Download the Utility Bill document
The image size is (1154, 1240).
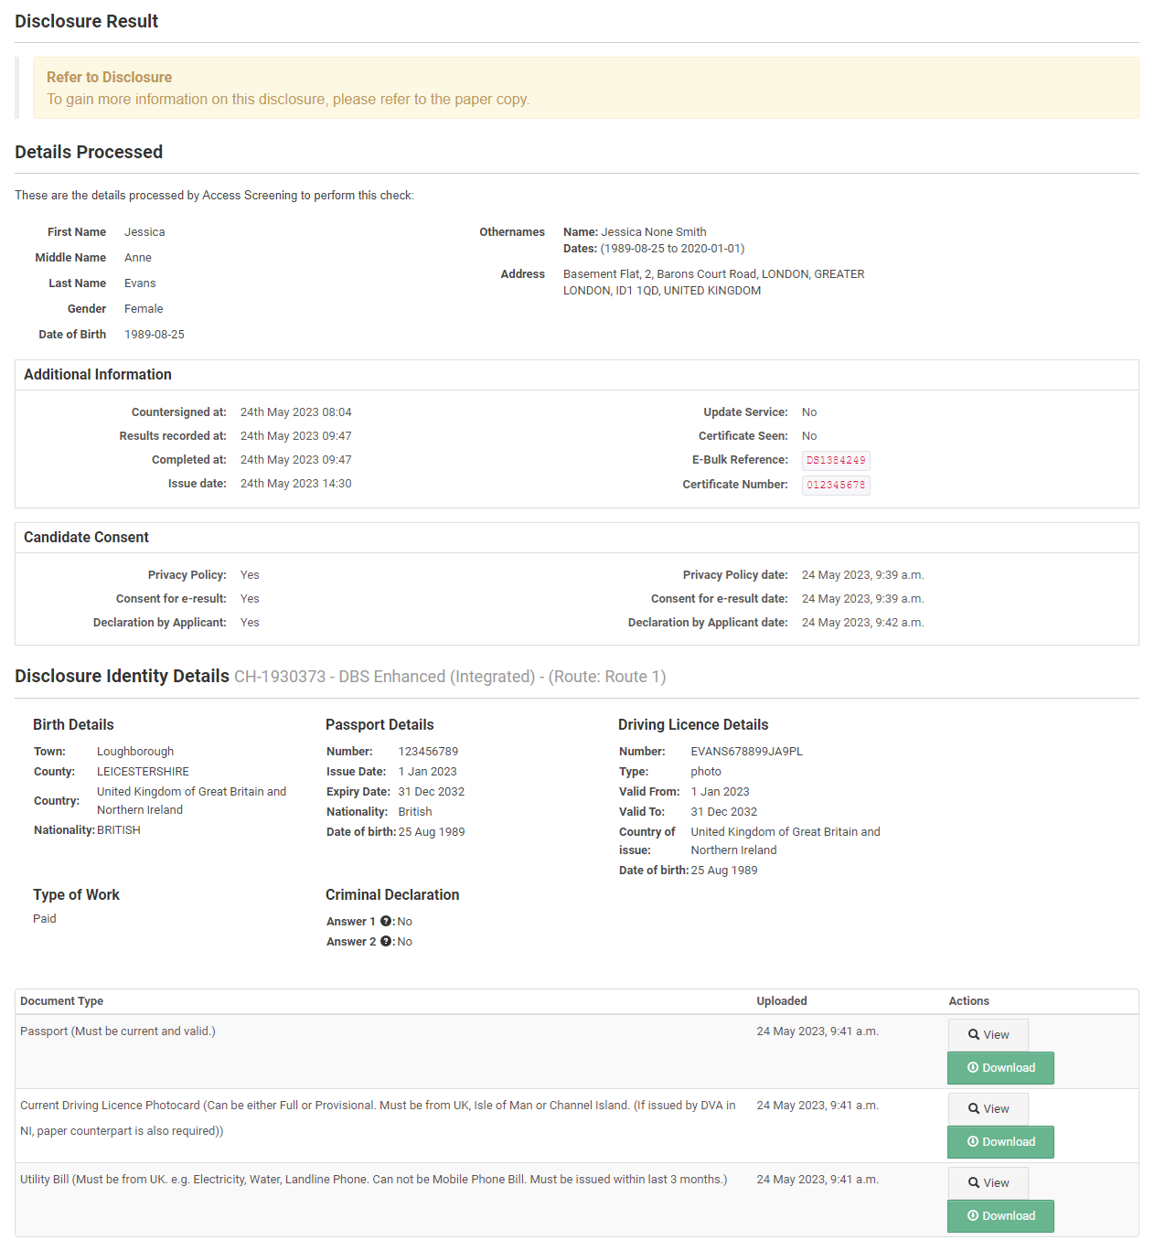pyautogui.click(x=1000, y=1216)
